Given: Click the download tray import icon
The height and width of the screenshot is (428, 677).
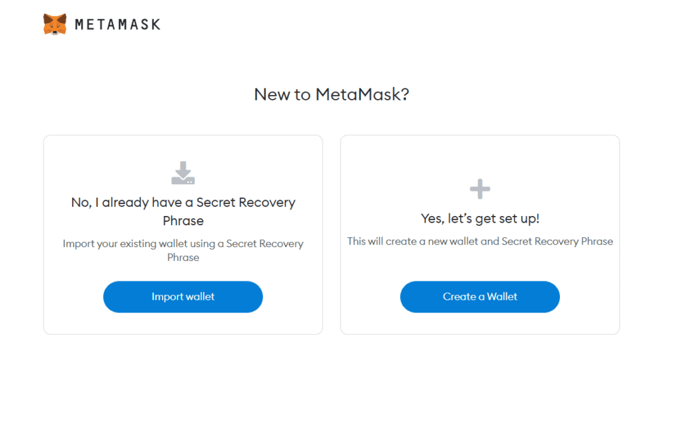Looking at the screenshot, I should [x=183, y=173].
